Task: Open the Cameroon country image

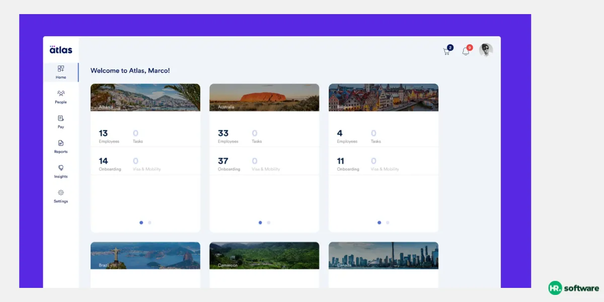Action: (264, 256)
